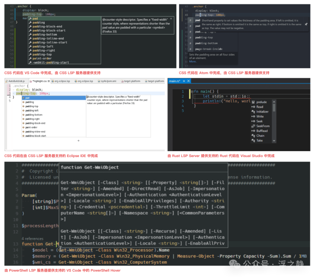The image size is (314, 277).
Task: Click 'p' property badge beside 'page-break-inside'
Action: click(x=190, y=49)
